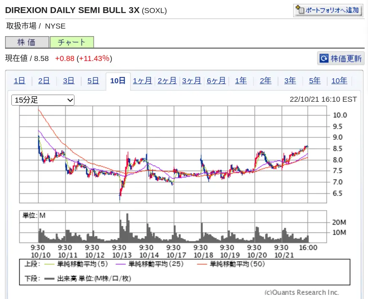Switch chart to 1ヶ月 range
Image resolution: width=368 pixels, height=299 pixels.
[x=143, y=81]
